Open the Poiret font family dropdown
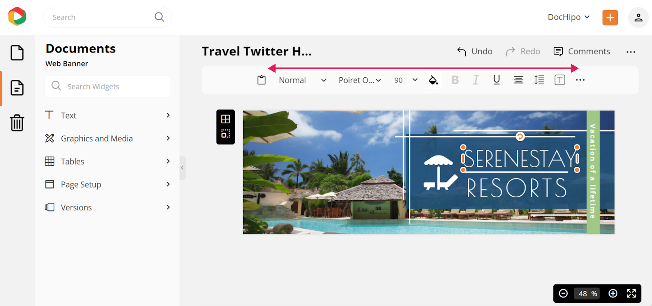 (360, 80)
